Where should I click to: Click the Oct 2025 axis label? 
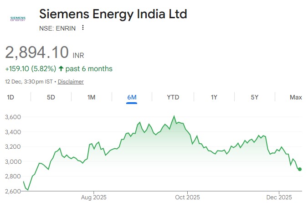(x=187, y=197)
